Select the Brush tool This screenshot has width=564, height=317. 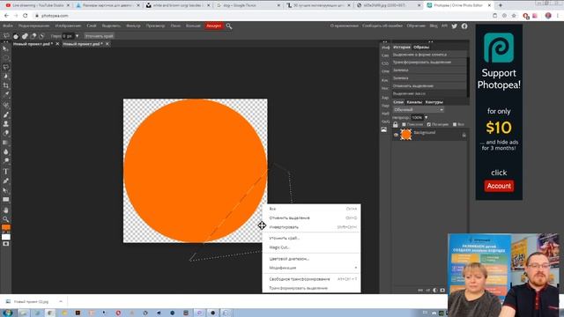(x=5, y=114)
